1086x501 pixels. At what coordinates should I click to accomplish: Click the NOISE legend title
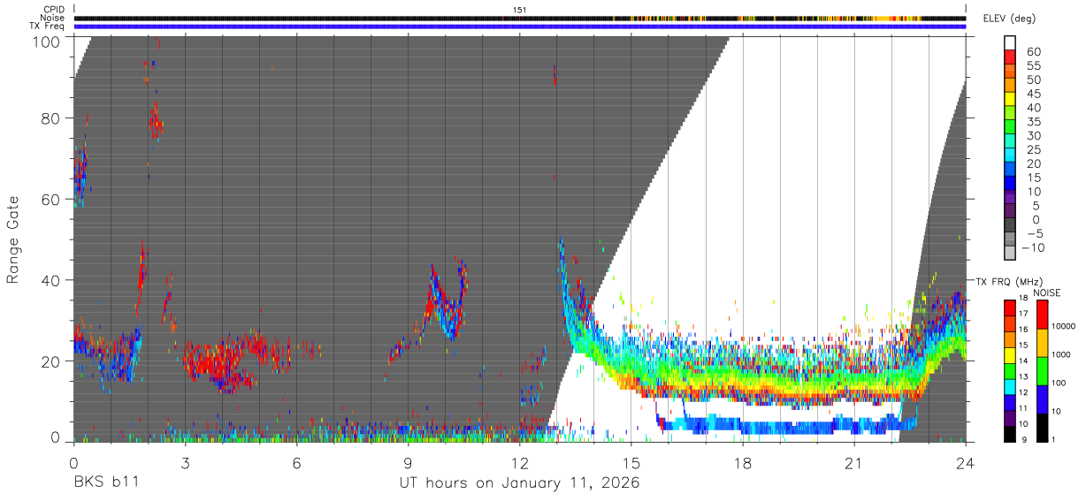[x=1046, y=292]
